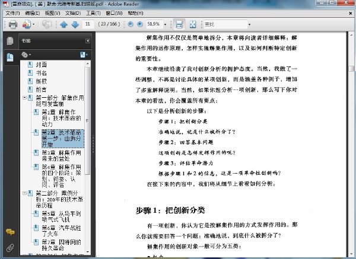Open bookmark options gear menu
Screen dimensions: 356x259
[26, 55]
